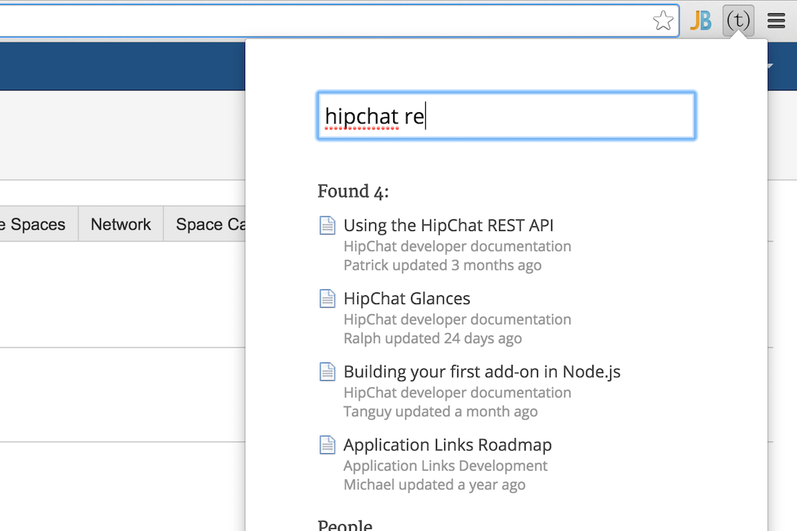Open 'Building your first add-on in Node.js'
This screenshot has width=797, height=531.
coord(482,372)
